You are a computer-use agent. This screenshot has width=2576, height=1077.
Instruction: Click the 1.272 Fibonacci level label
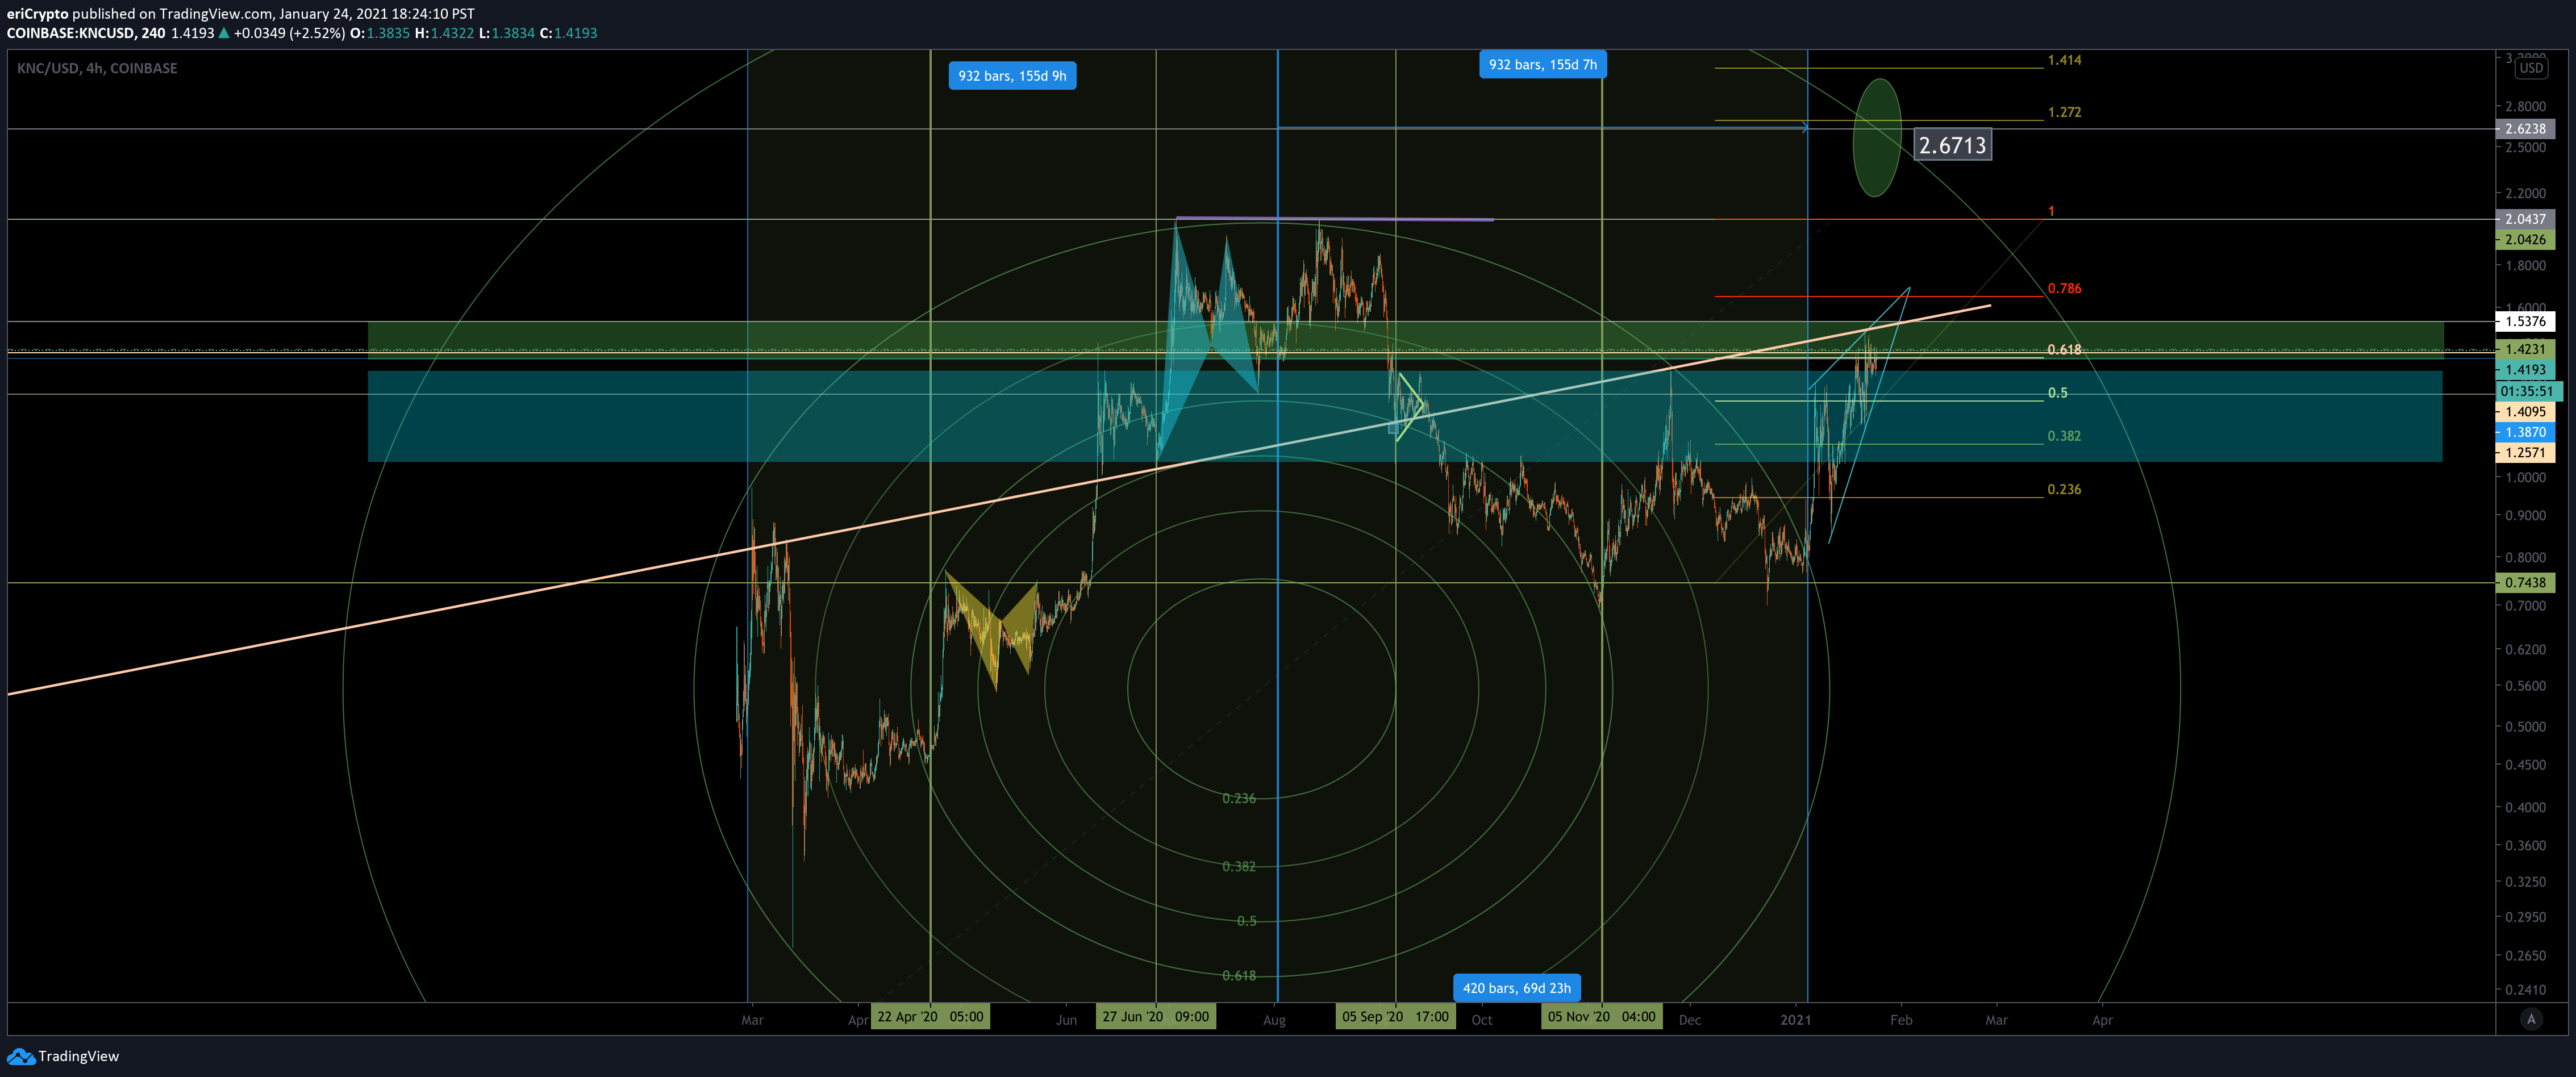coord(2064,112)
